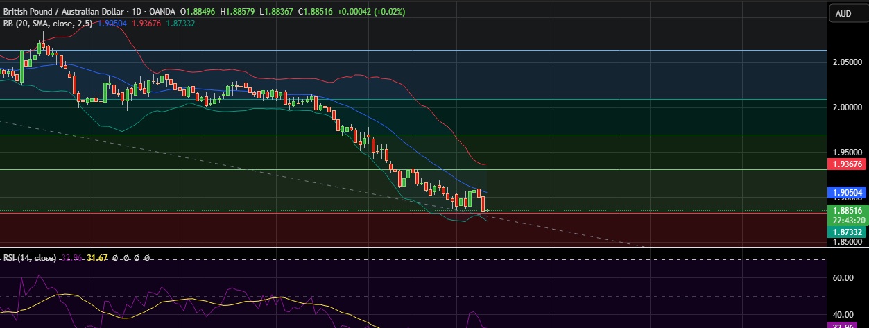Click the blue 1.90504 price label on price axis

point(848,193)
